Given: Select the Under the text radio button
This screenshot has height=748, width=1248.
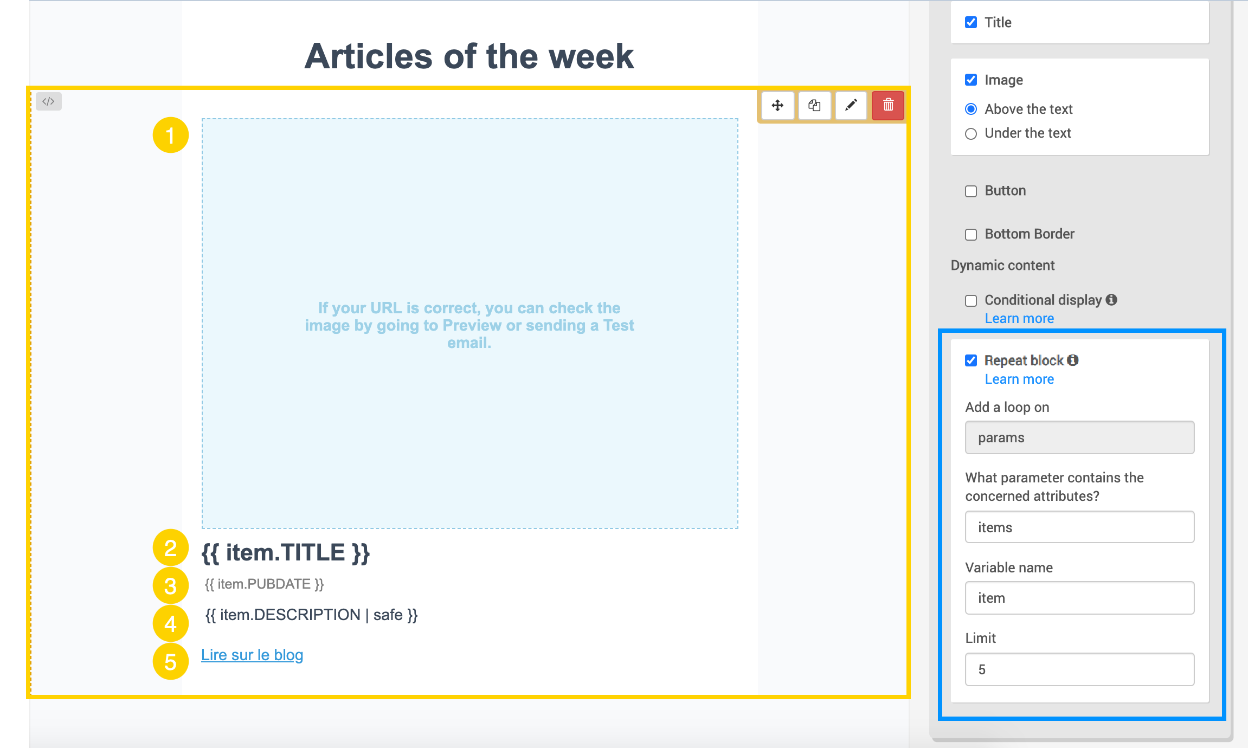Looking at the screenshot, I should (x=972, y=133).
